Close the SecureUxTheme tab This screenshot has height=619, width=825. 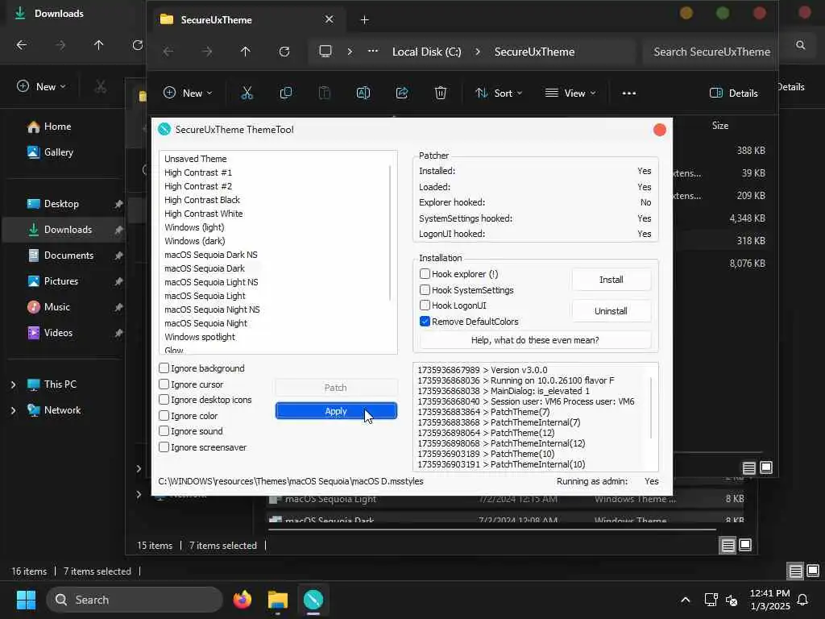coord(329,19)
